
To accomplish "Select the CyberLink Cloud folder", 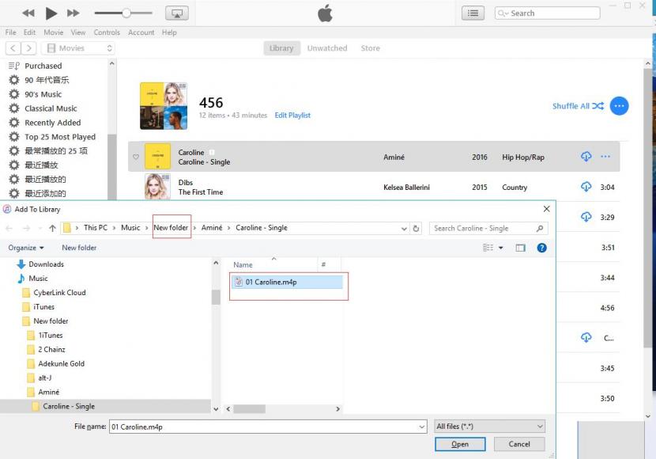I will click(x=55, y=293).
